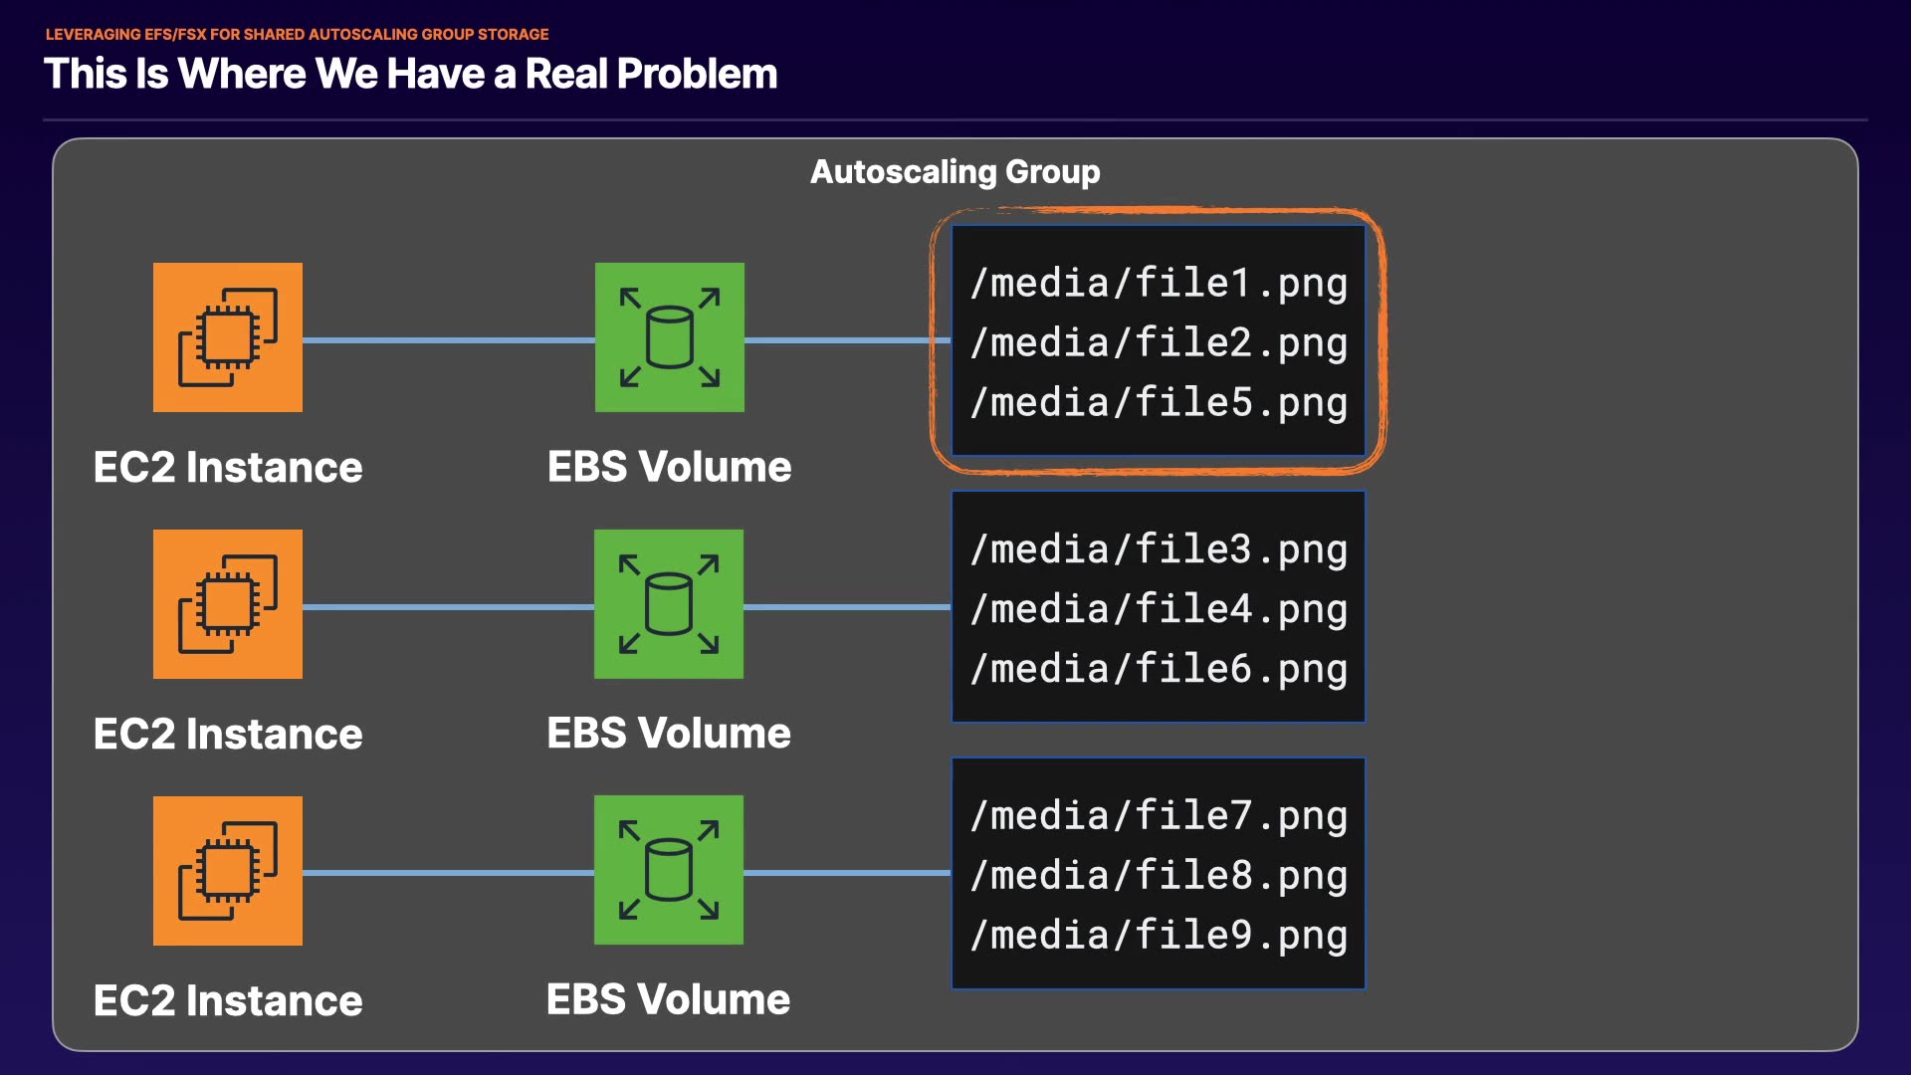Select the middle EC2 instance icon
The width and height of the screenshot is (1911, 1075).
[228, 604]
